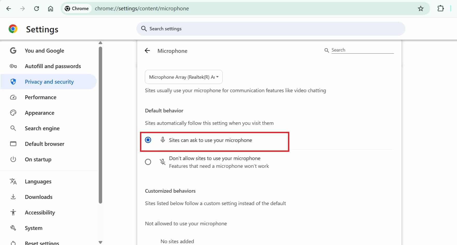Open Autofill and passwords section
This screenshot has height=245, width=457.
click(x=53, y=66)
